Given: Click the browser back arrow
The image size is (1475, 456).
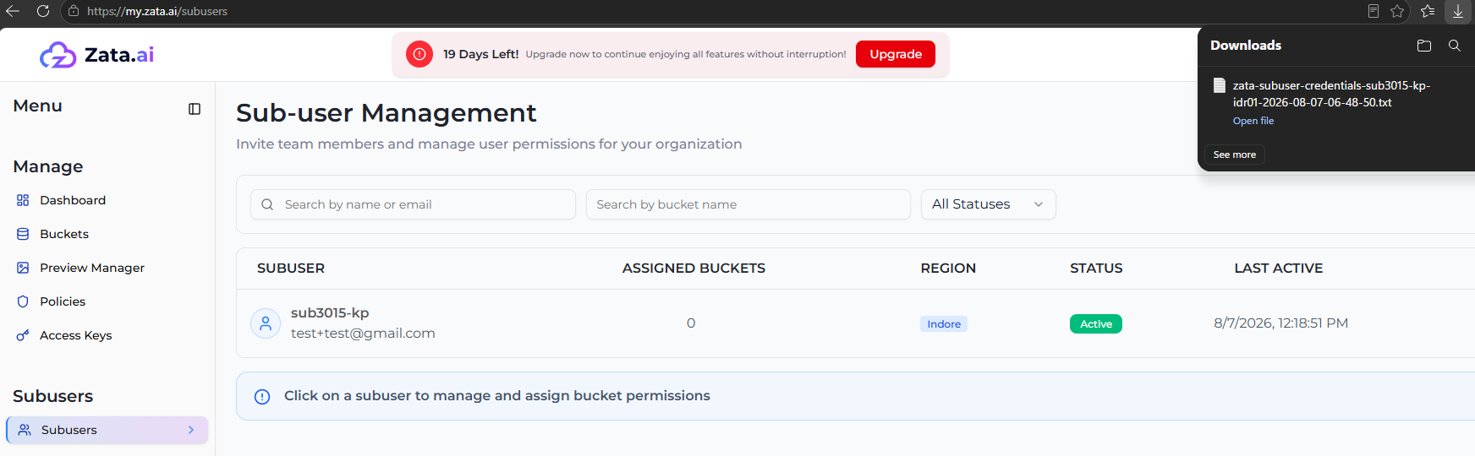Looking at the screenshot, I should [13, 11].
